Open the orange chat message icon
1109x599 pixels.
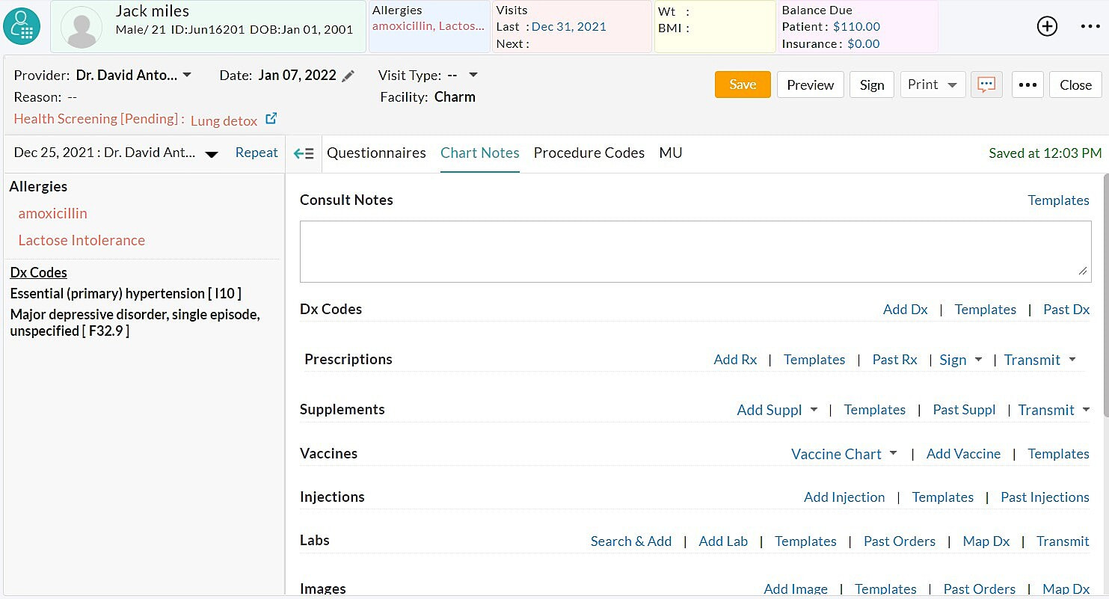(x=986, y=85)
